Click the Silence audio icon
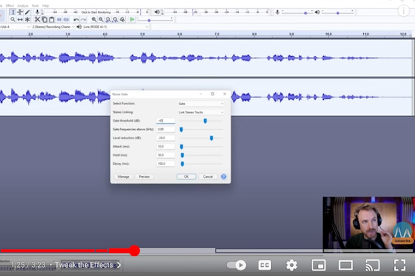This screenshot has width=415, height=276. click(66, 19)
